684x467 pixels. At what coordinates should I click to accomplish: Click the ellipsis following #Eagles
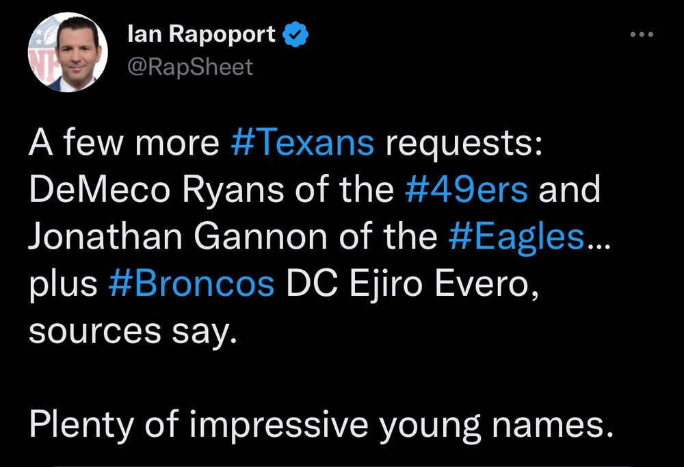pyautogui.click(x=599, y=247)
